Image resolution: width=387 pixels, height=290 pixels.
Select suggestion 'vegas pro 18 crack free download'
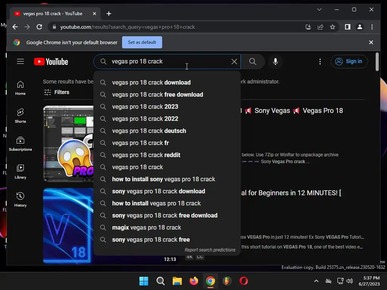click(x=167, y=94)
